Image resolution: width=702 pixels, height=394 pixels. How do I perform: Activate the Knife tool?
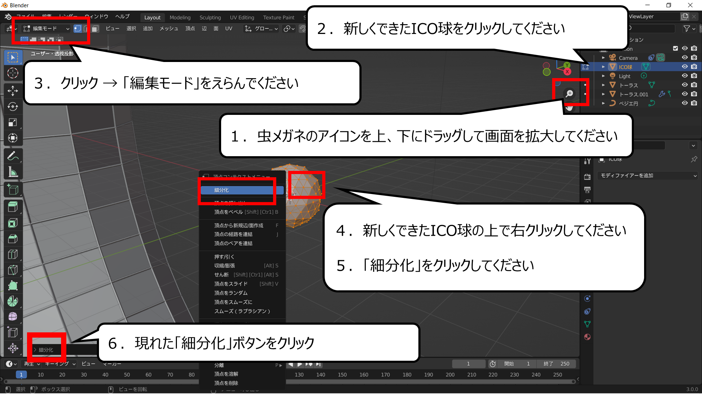[x=13, y=270]
